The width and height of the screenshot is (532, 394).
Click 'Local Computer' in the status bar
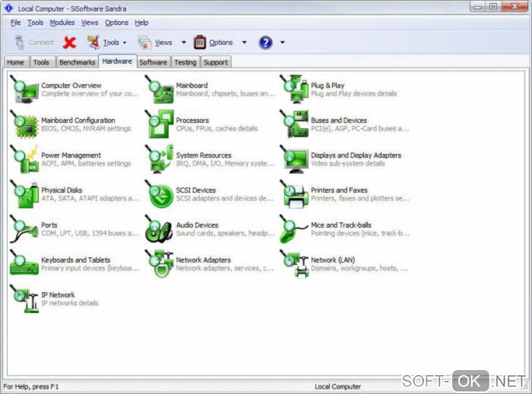337,387
